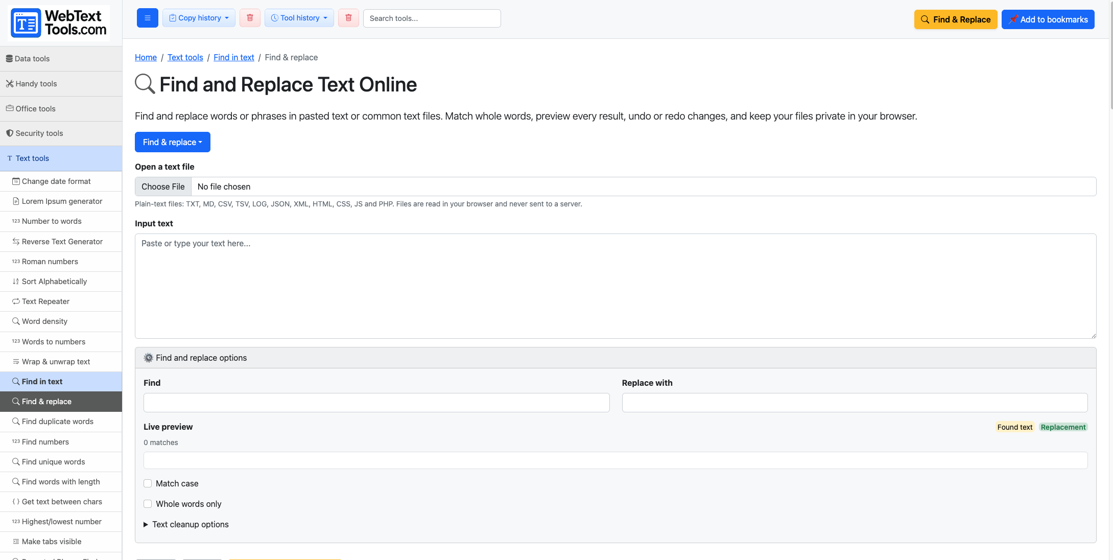Open Word density tool
Image resolution: width=1113 pixels, height=560 pixels.
pyautogui.click(x=61, y=321)
